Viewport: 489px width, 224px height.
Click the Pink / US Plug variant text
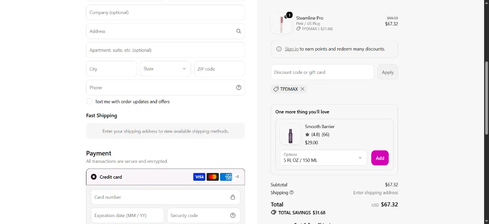308,24
